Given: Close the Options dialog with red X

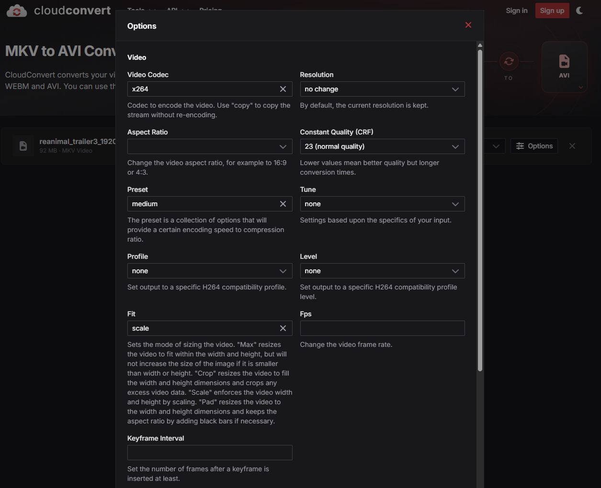Looking at the screenshot, I should tap(468, 25).
